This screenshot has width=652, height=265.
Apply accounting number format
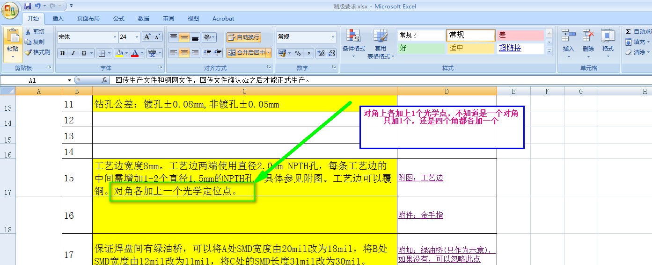pyautogui.click(x=283, y=53)
